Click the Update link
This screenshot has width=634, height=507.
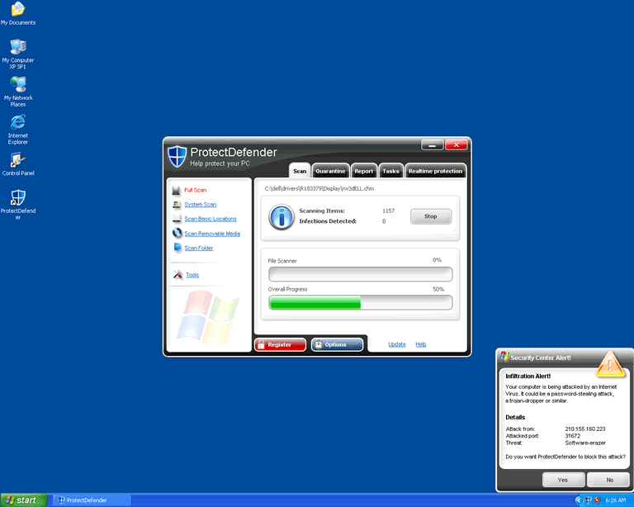click(397, 344)
